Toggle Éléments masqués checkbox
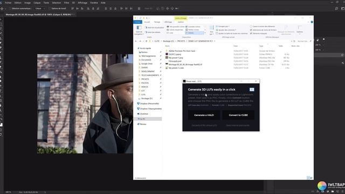Screen dimensions: 345x194 tap(251, 33)
